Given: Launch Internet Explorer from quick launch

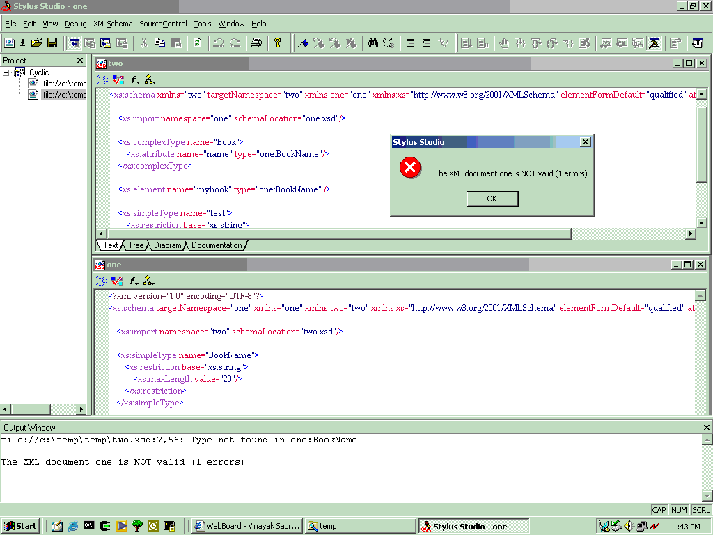Looking at the screenshot, I should 72,526.
